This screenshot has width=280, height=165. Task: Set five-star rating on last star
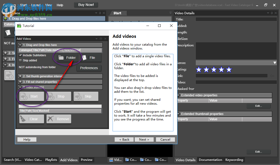click(229, 69)
